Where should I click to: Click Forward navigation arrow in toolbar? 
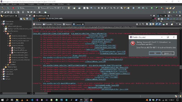(40, 12)
